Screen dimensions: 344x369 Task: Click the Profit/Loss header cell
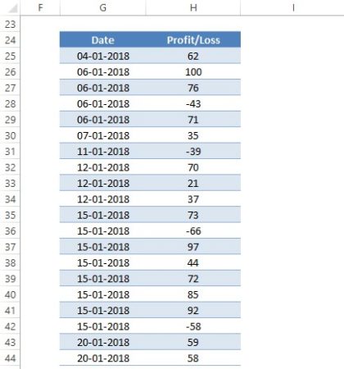tap(193, 40)
